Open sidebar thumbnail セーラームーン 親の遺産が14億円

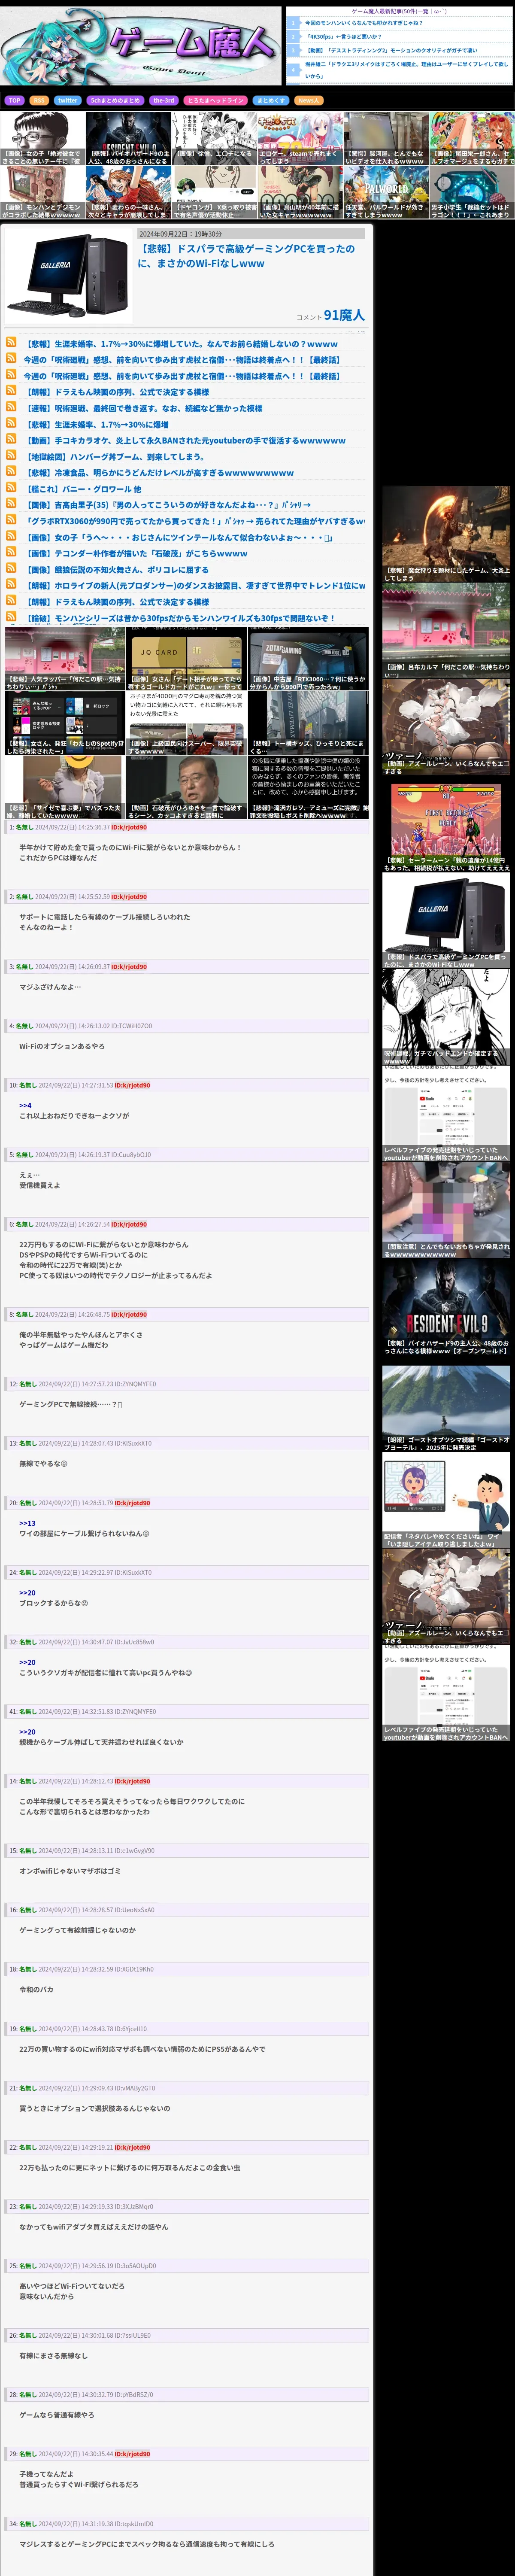point(446,824)
